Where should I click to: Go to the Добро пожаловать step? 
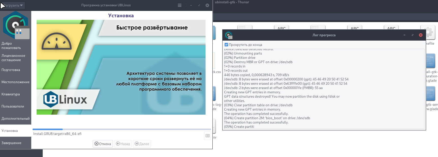point(15,46)
